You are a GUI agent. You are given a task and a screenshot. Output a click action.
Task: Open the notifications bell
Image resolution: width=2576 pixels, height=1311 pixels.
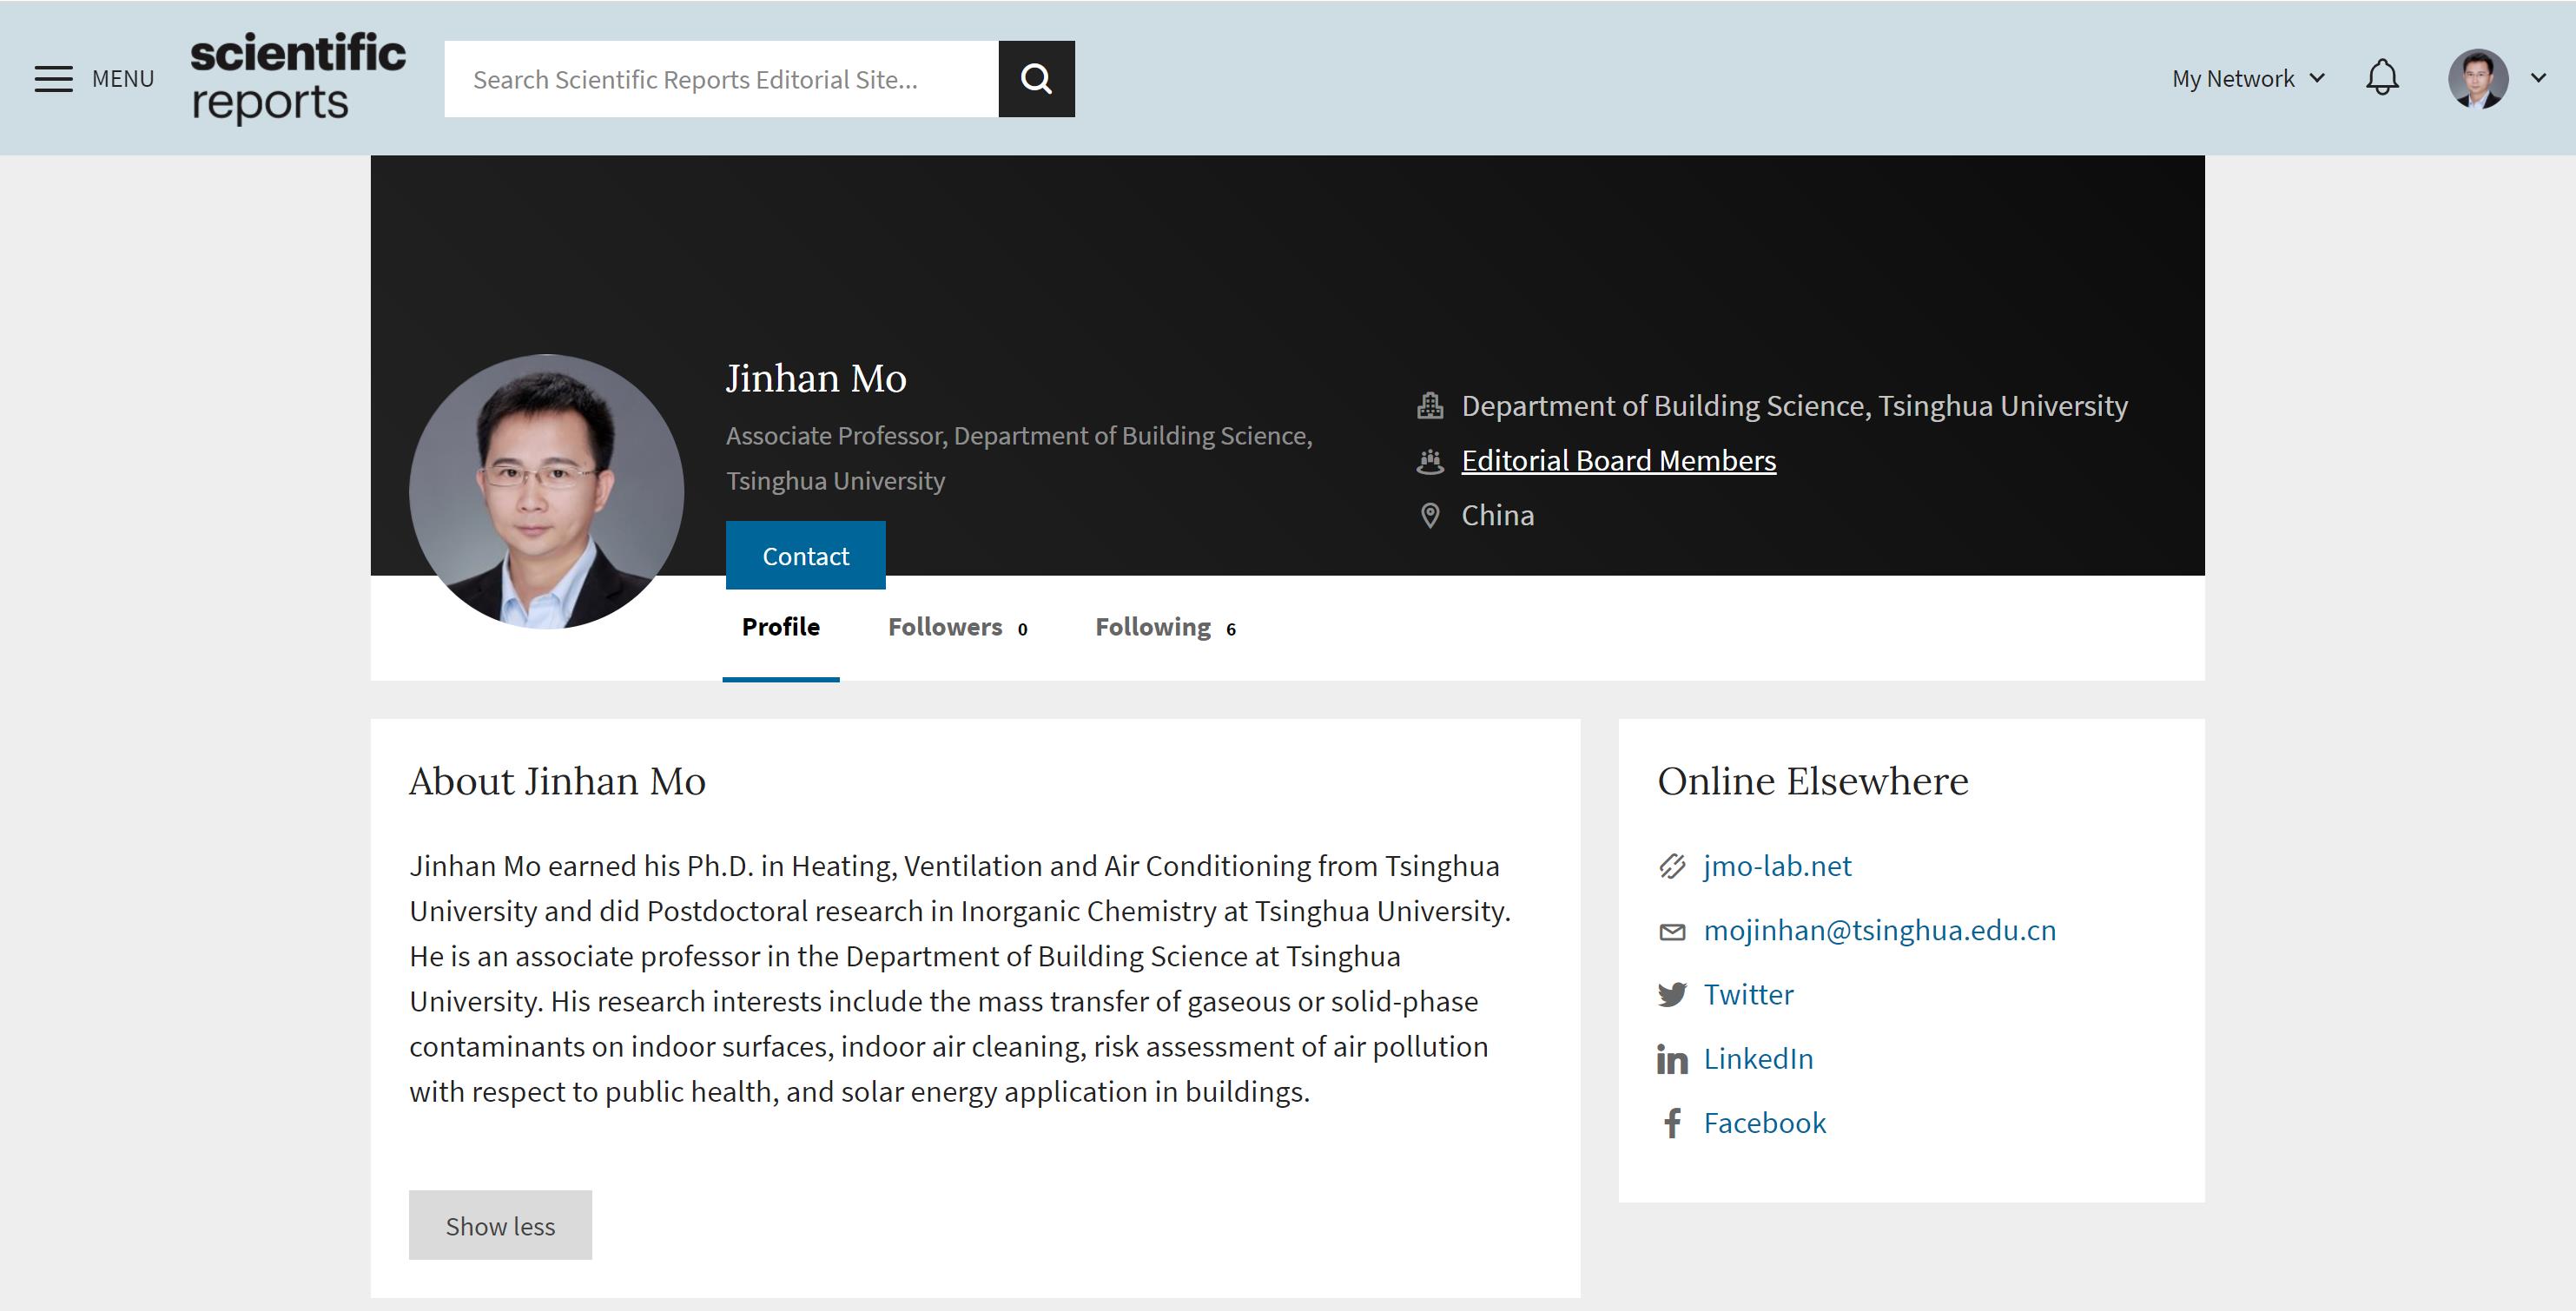(x=2382, y=78)
